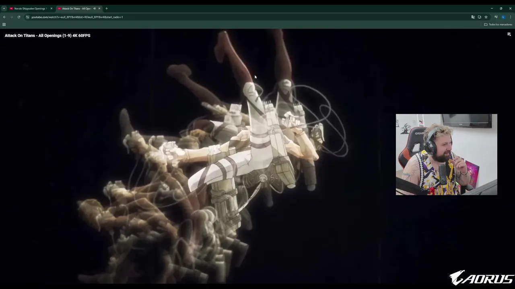Mute the Attack On Titans tab audio icon
This screenshot has height=289, width=515.
pos(95,8)
